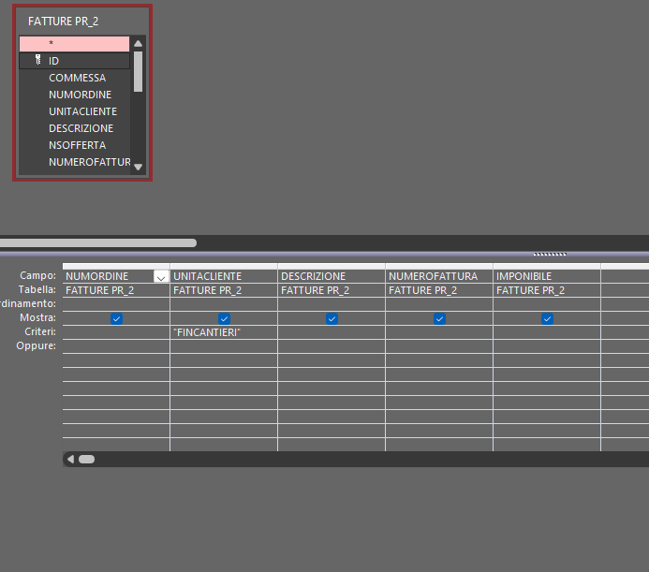Uncheck Mostra for UNITACLIENTE column
The image size is (649, 572).
pos(224,318)
